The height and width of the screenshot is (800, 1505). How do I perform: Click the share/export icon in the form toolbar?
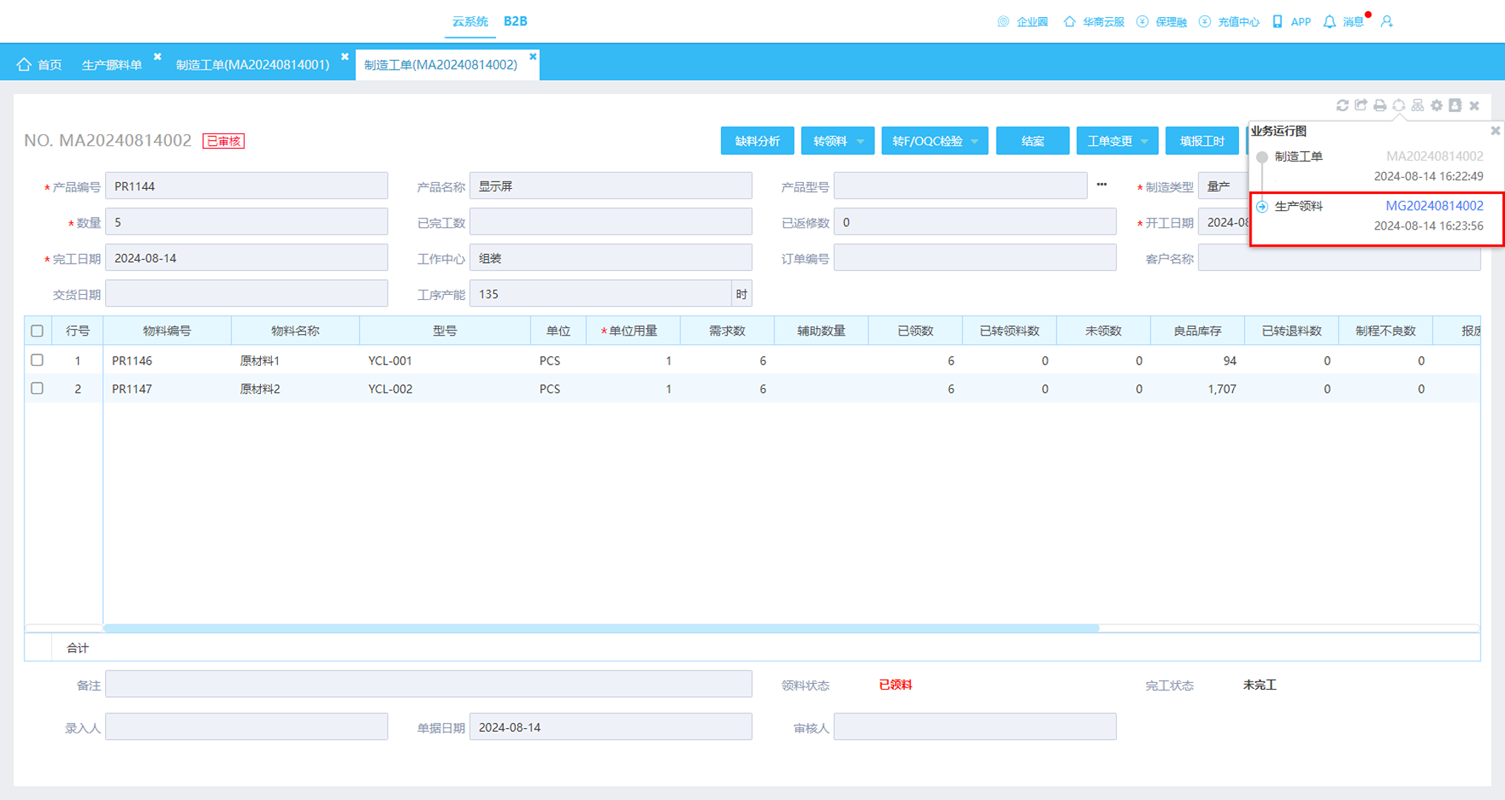[x=1361, y=105]
